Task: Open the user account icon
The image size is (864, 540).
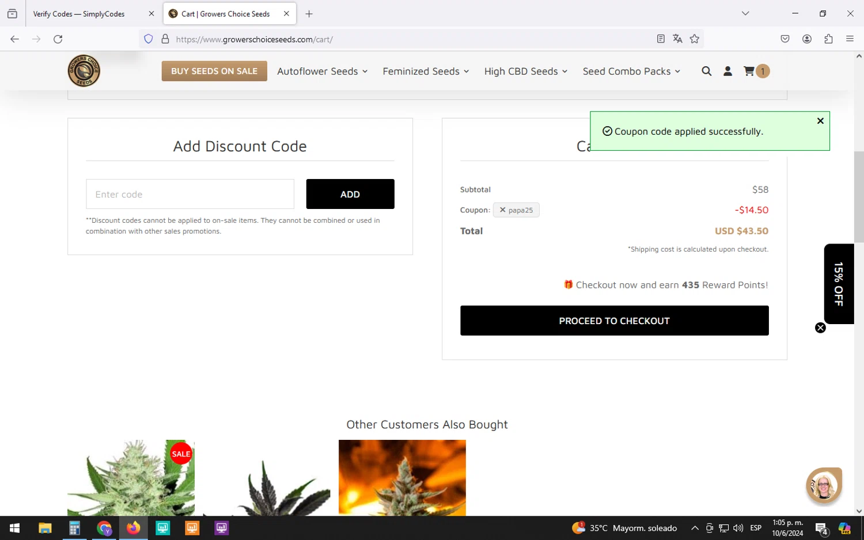Action: 727,71
